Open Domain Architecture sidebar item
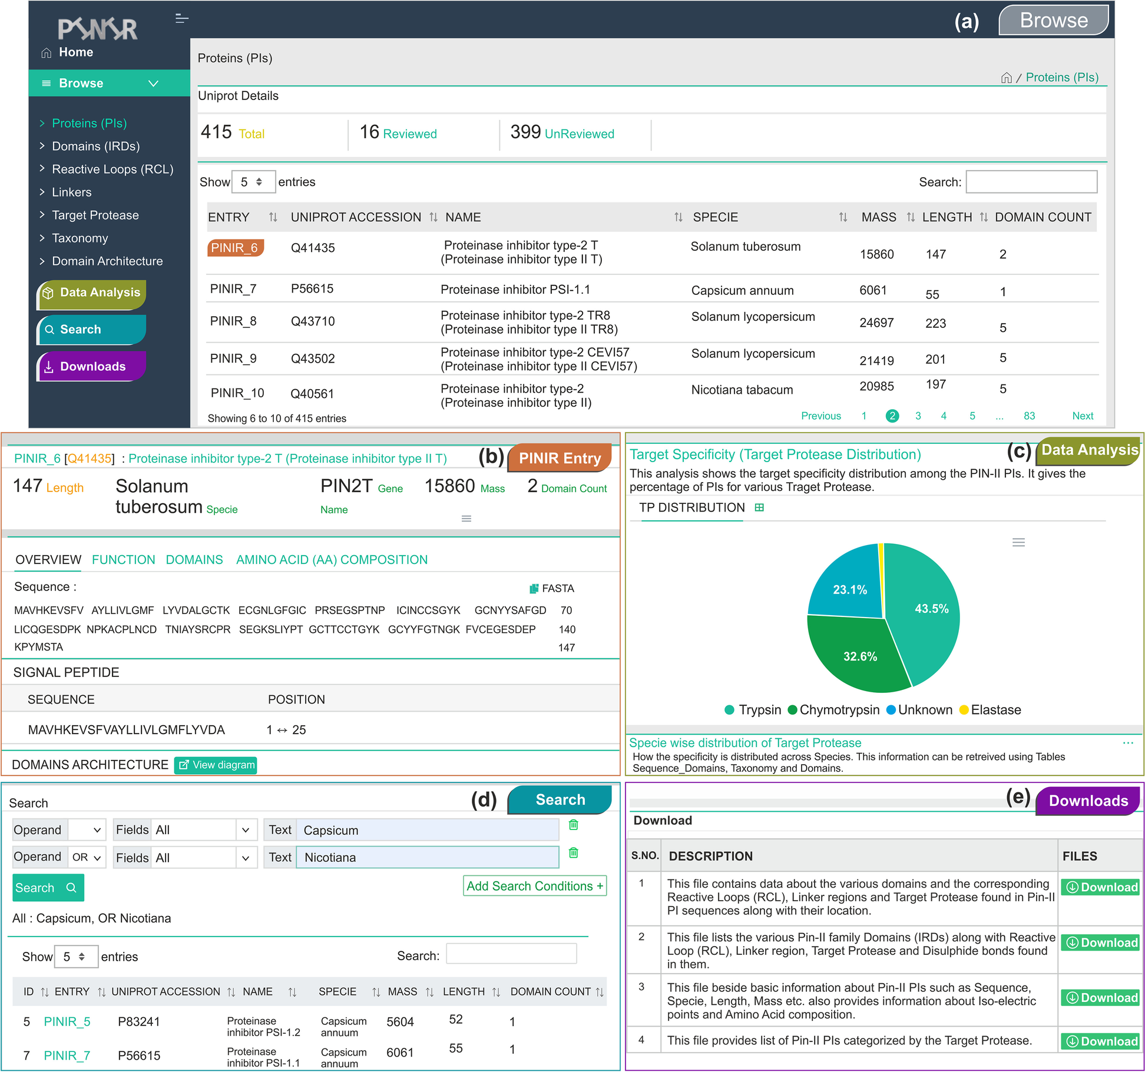Image resolution: width=1145 pixels, height=1072 pixels. (107, 261)
